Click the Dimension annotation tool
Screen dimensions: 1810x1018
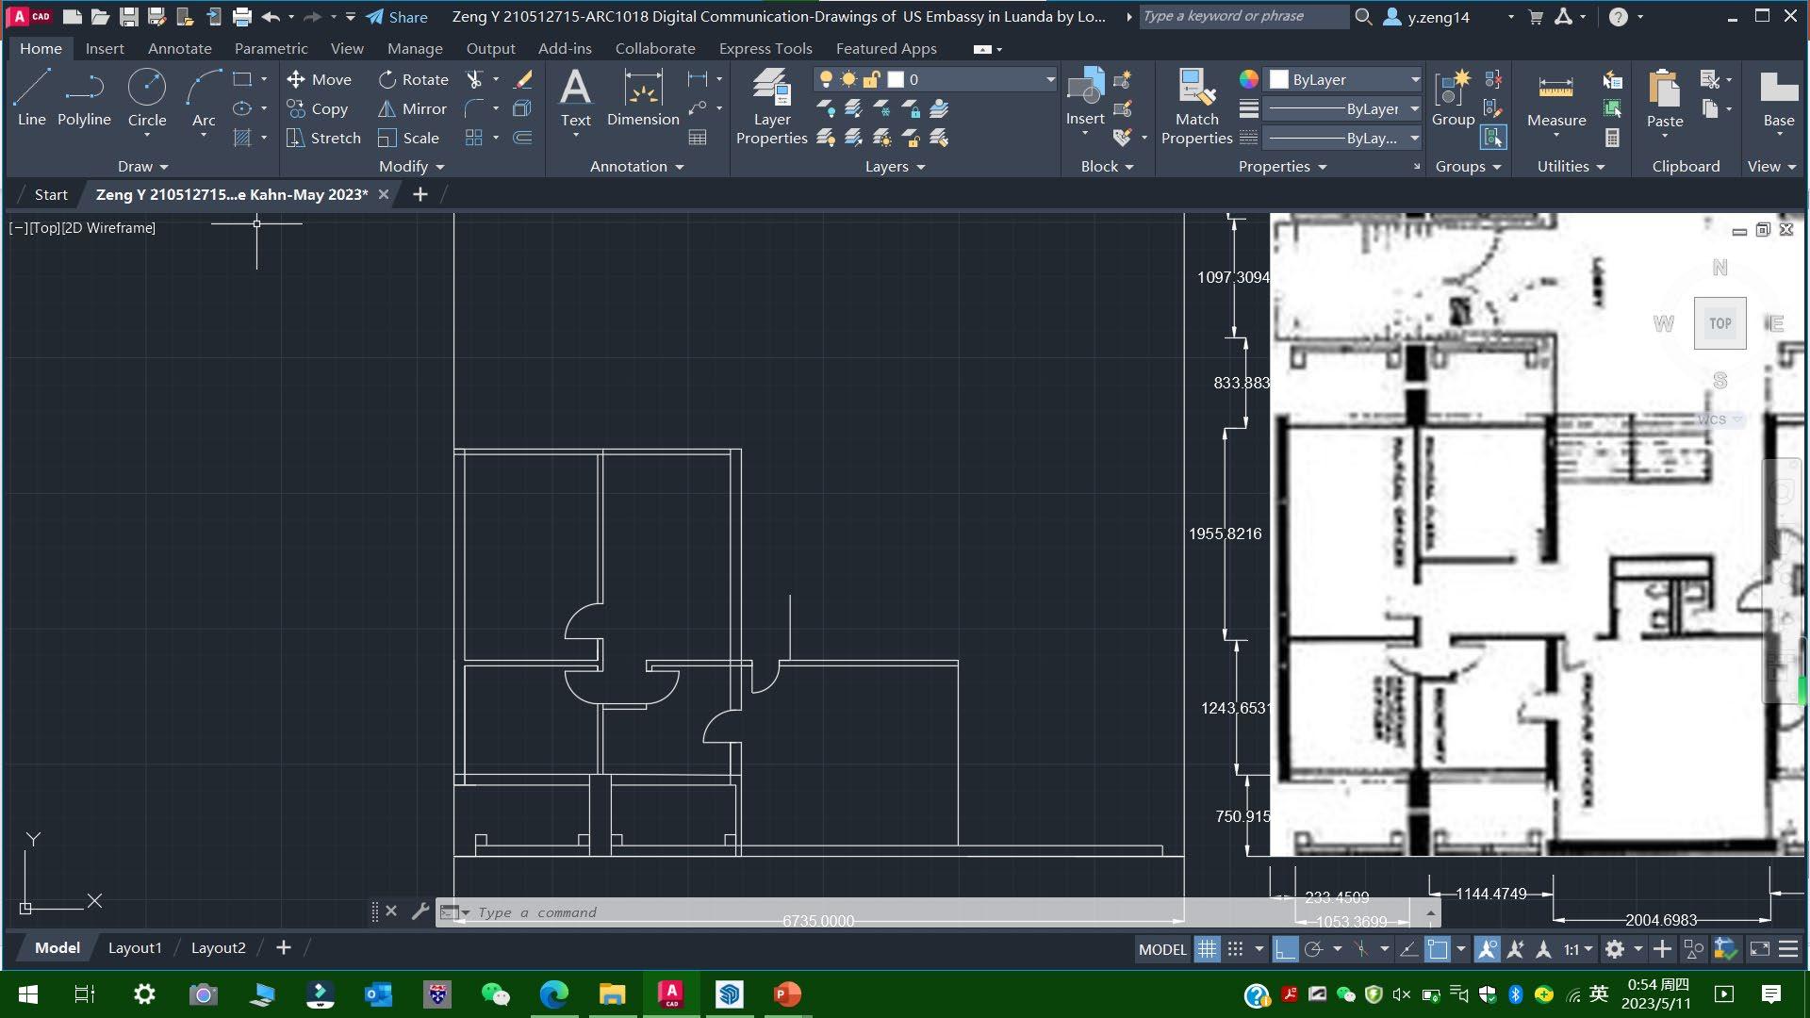point(643,98)
